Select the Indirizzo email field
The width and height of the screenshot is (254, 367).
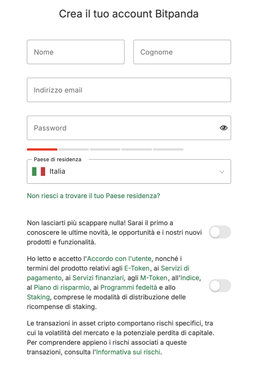click(x=129, y=90)
